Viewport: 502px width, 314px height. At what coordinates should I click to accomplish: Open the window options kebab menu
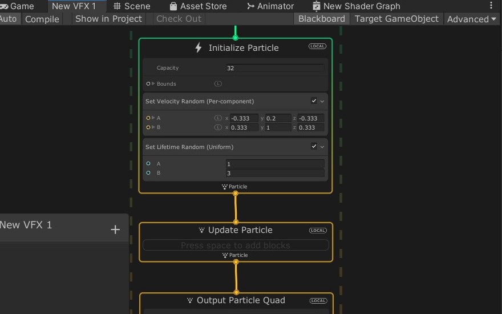click(491, 5)
